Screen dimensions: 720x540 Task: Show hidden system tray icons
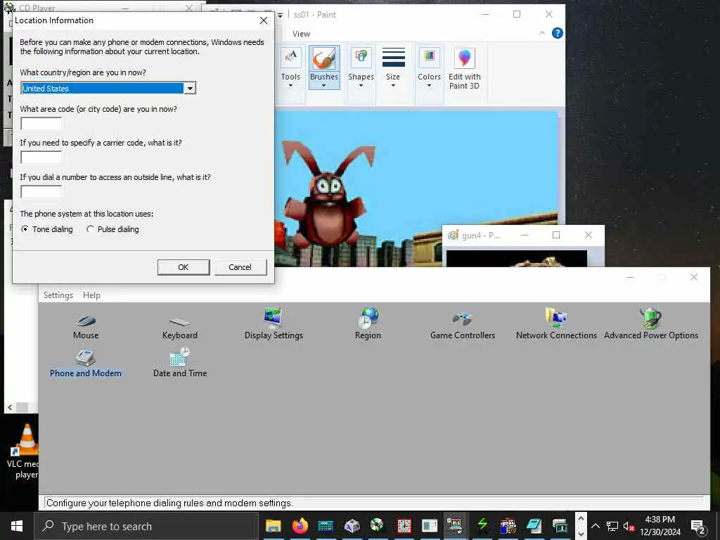595,526
